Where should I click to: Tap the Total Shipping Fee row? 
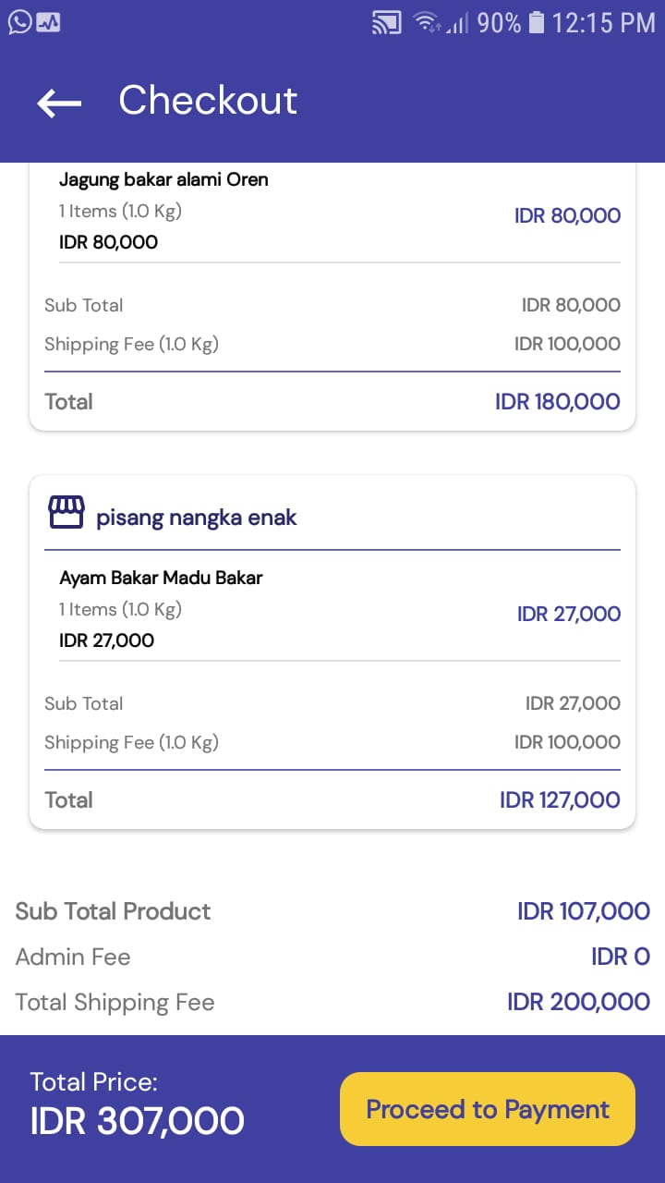coord(332,1003)
